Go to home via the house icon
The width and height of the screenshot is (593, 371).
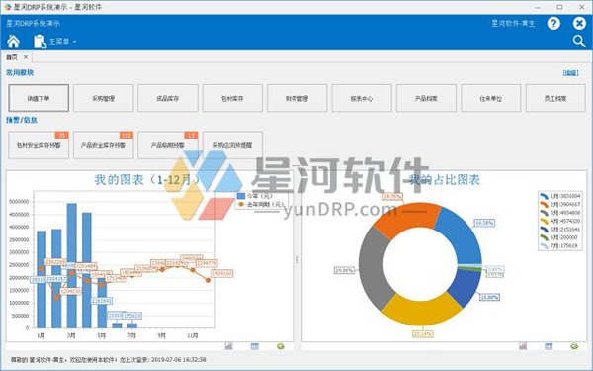13,41
